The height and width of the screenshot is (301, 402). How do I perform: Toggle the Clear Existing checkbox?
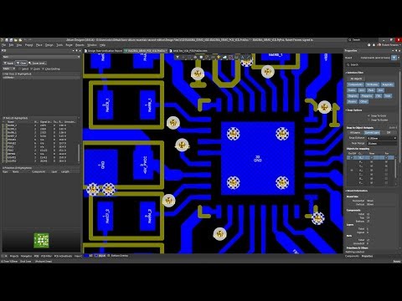point(43,69)
